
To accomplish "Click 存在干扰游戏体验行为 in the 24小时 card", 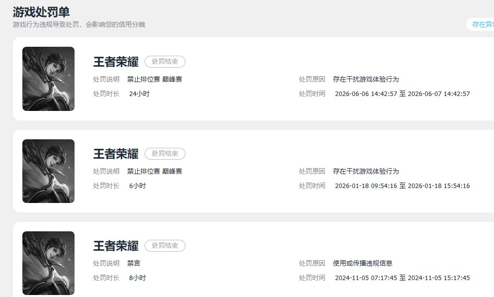I will click(x=366, y=79).
